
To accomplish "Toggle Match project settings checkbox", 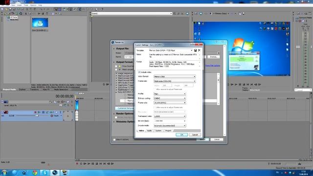I will pyautogui.click(x=116, y=69).
